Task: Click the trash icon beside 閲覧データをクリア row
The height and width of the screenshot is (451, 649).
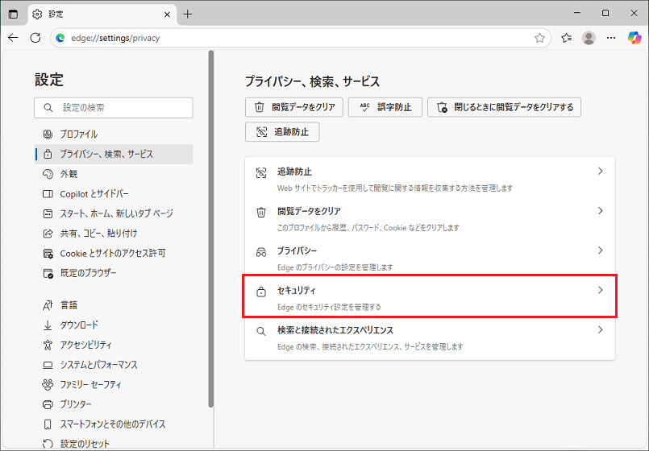Action: [x=261, y=212]
